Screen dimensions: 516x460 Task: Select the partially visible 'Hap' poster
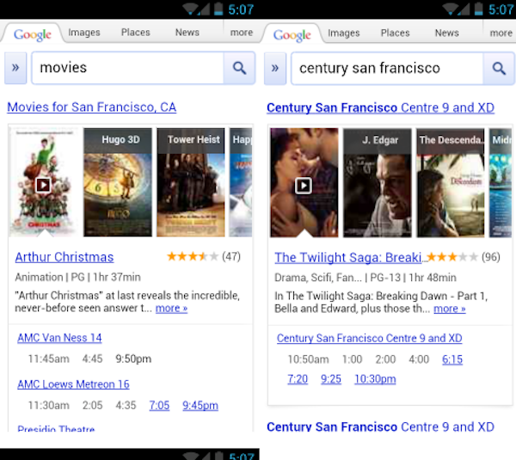coord(241,182)
